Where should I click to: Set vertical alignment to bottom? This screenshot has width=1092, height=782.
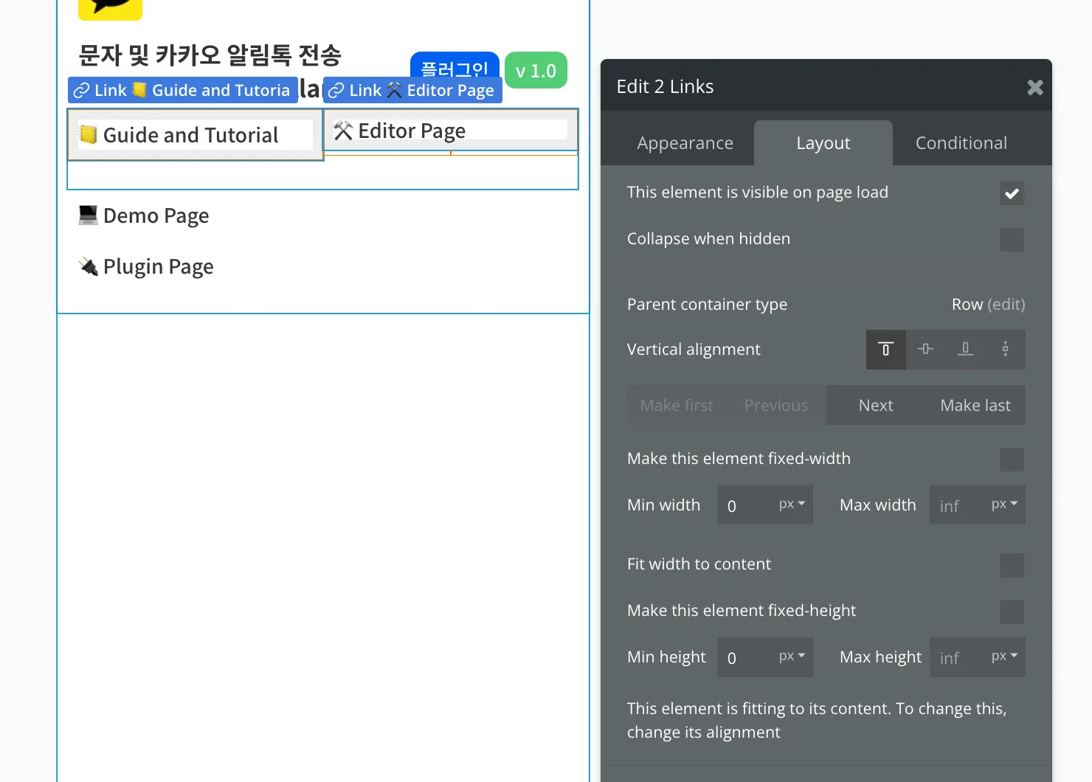(965, 349)
